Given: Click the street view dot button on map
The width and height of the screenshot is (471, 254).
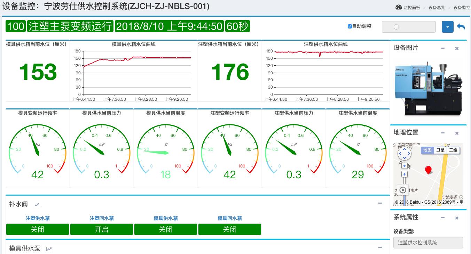Looking at the screenshot, I should [405, 166].
